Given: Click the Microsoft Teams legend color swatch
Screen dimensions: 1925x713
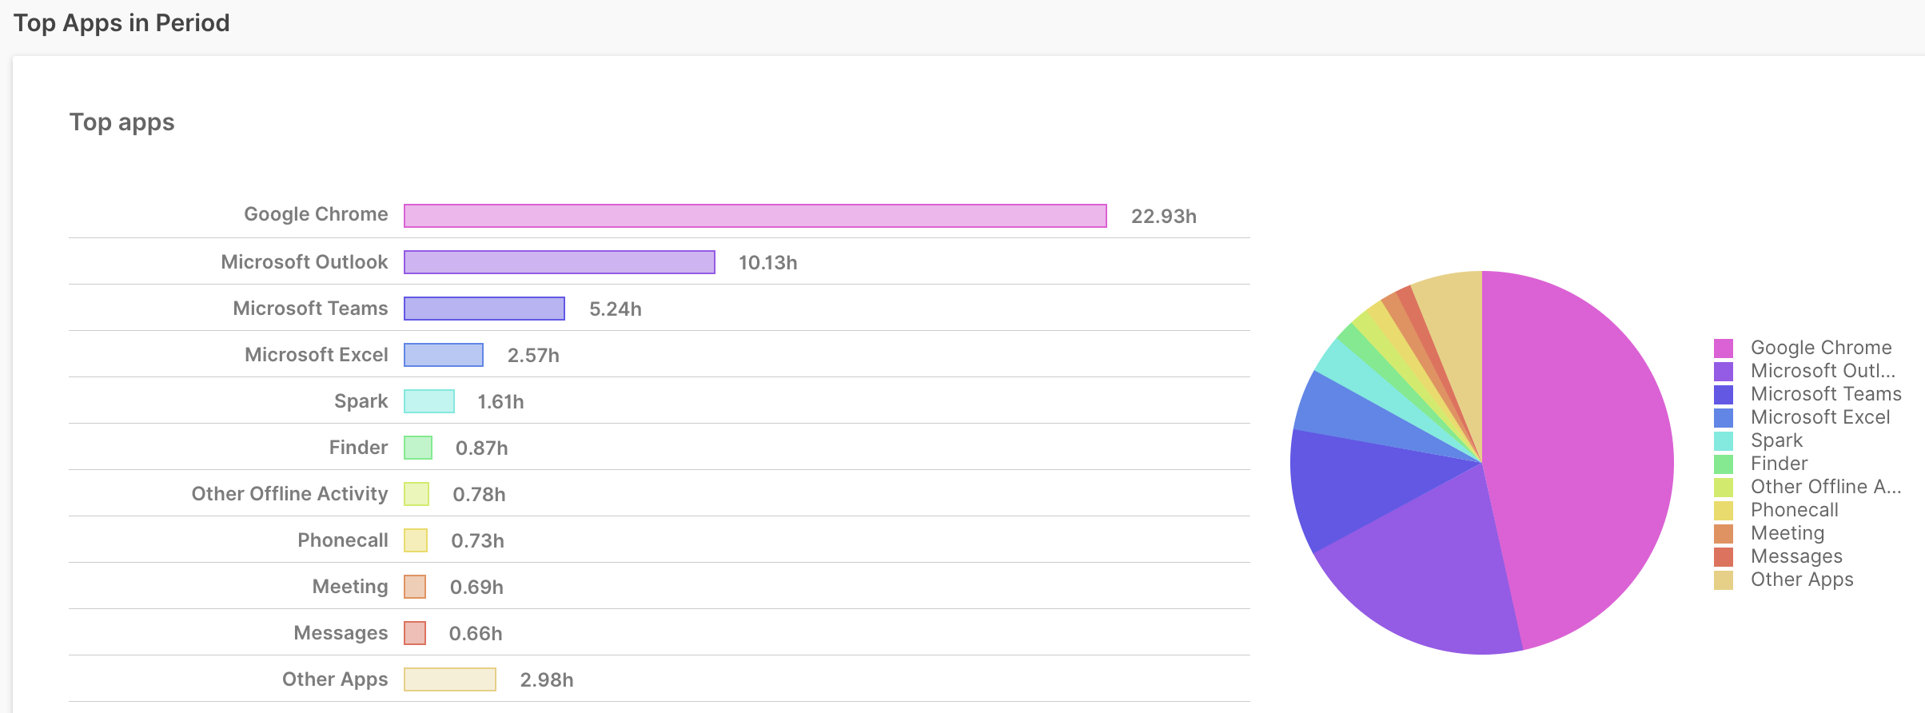Looking at the screenshot, I should point(1724,394).
